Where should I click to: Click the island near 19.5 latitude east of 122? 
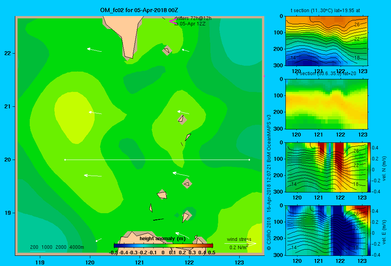tap(187, 183)
